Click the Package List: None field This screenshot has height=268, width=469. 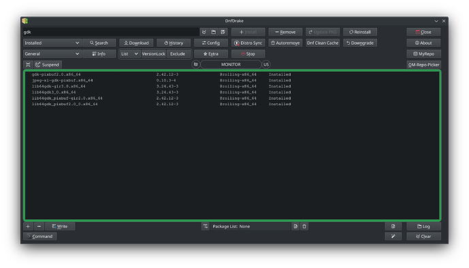(250, 227)
